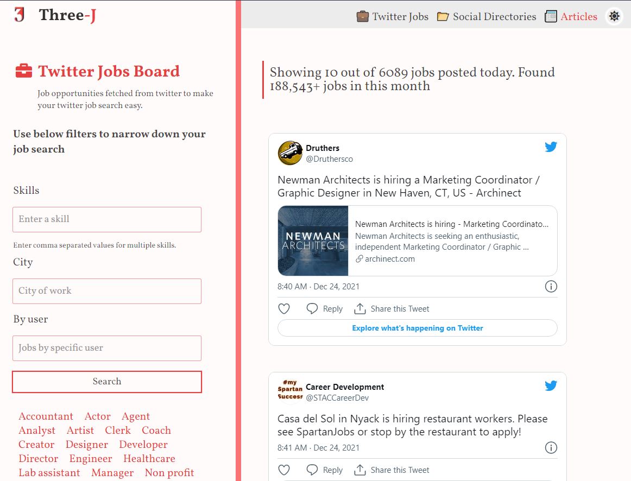Like the Druthers tweet with heart icon
This screenshot has height=481, width=631.
[284, 309]
